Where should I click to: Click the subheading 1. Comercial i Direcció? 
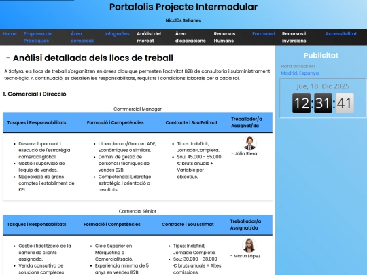(x=35, y=94)
